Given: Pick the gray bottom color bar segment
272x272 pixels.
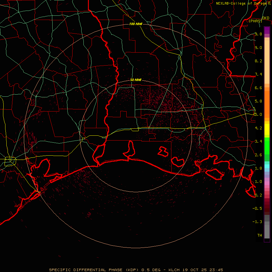Looking at the screenshot, I should click(x=267, y=232).
